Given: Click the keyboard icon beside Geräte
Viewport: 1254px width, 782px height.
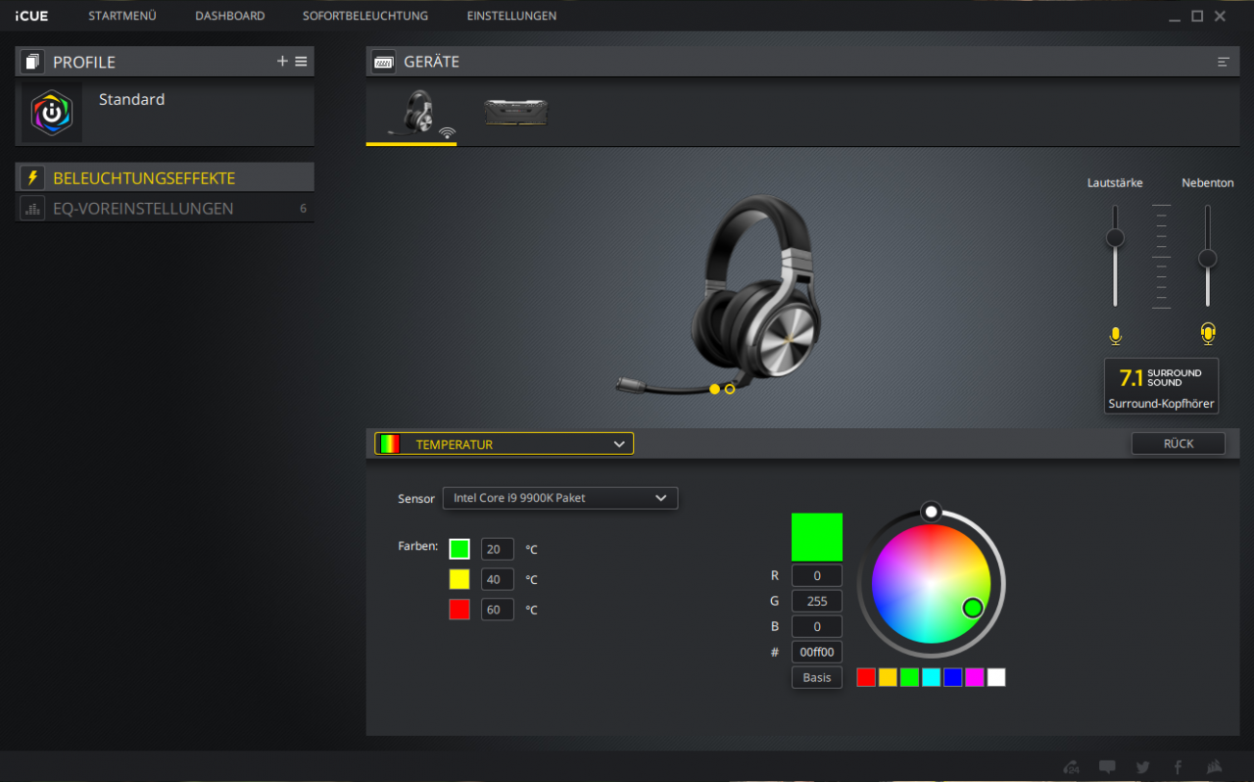Looking at the screenshot, I should (383, 62).
